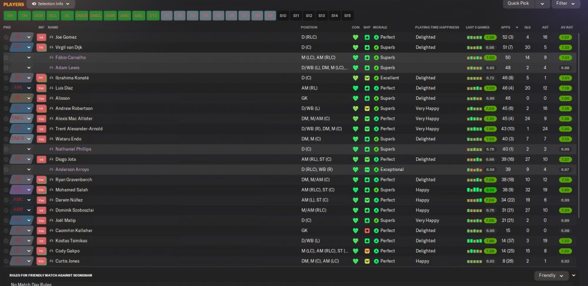Click the match sharpness icon for Cody Gakpo

click(x=367, y=251)
